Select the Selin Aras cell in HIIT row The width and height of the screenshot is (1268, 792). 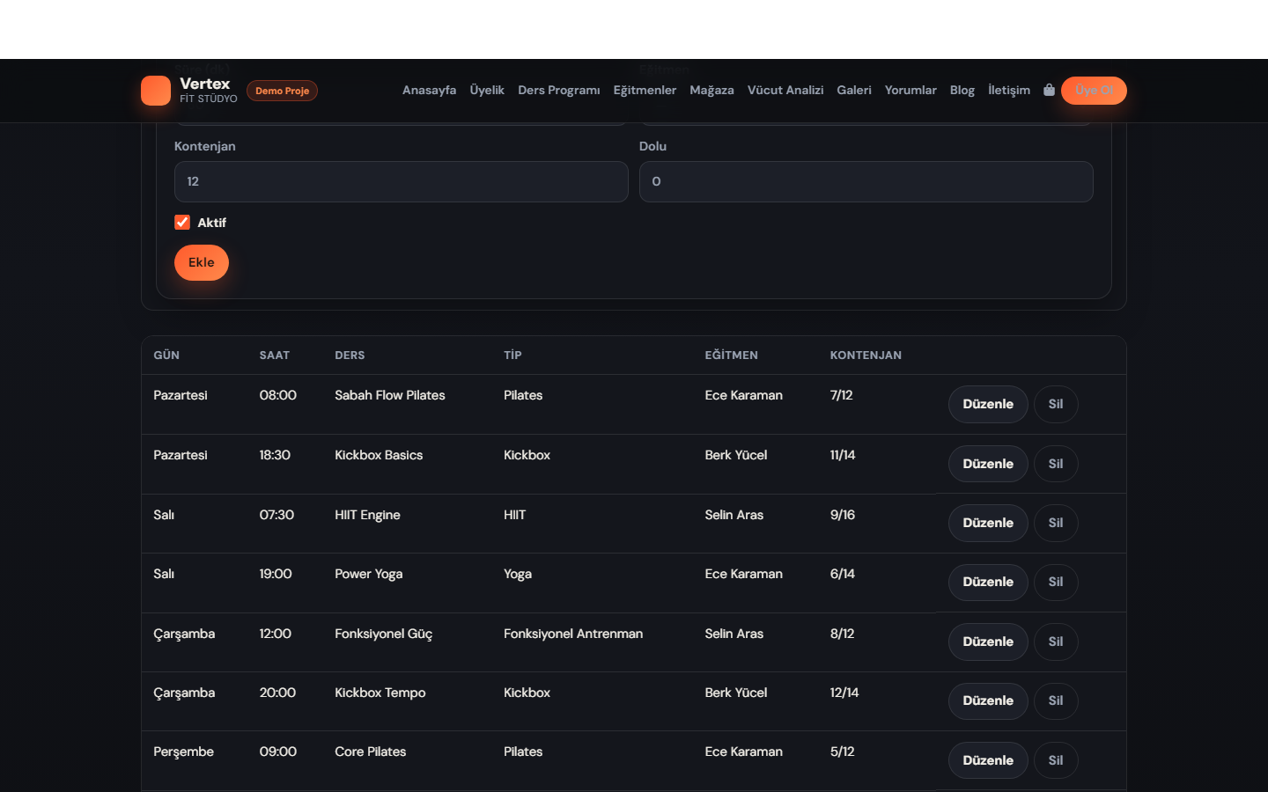tap(734, 515)
